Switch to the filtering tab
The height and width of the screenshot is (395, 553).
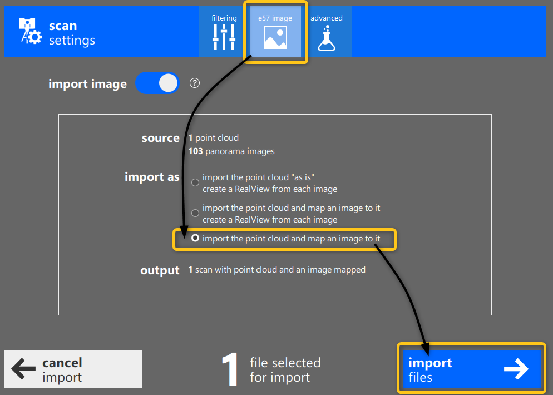224,31
